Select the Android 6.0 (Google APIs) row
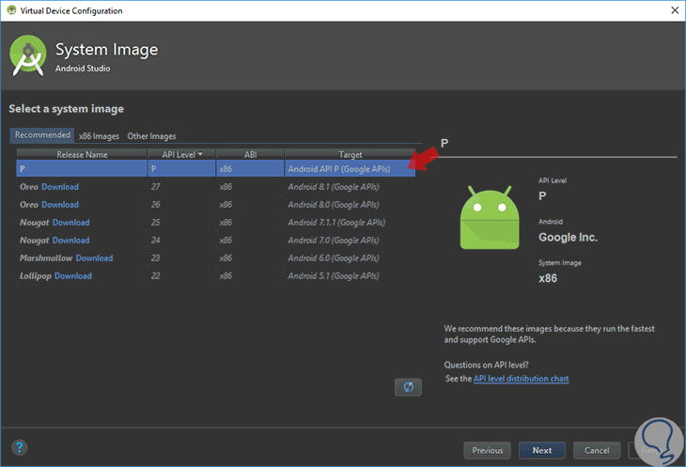The width and height of the screenshot is (686, 467). pos(216,258)
